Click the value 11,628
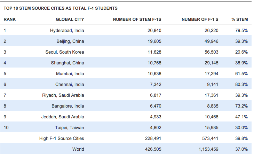254x157 pixels. pos(154,52)
